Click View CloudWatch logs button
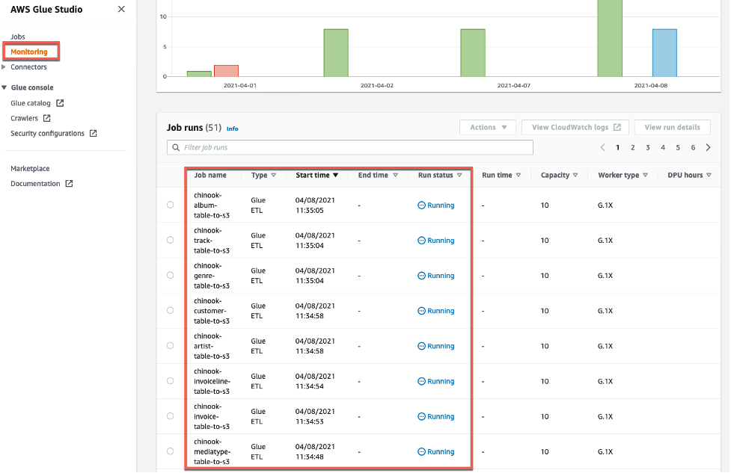Viewport: 731px width, 473px height. 575,128
